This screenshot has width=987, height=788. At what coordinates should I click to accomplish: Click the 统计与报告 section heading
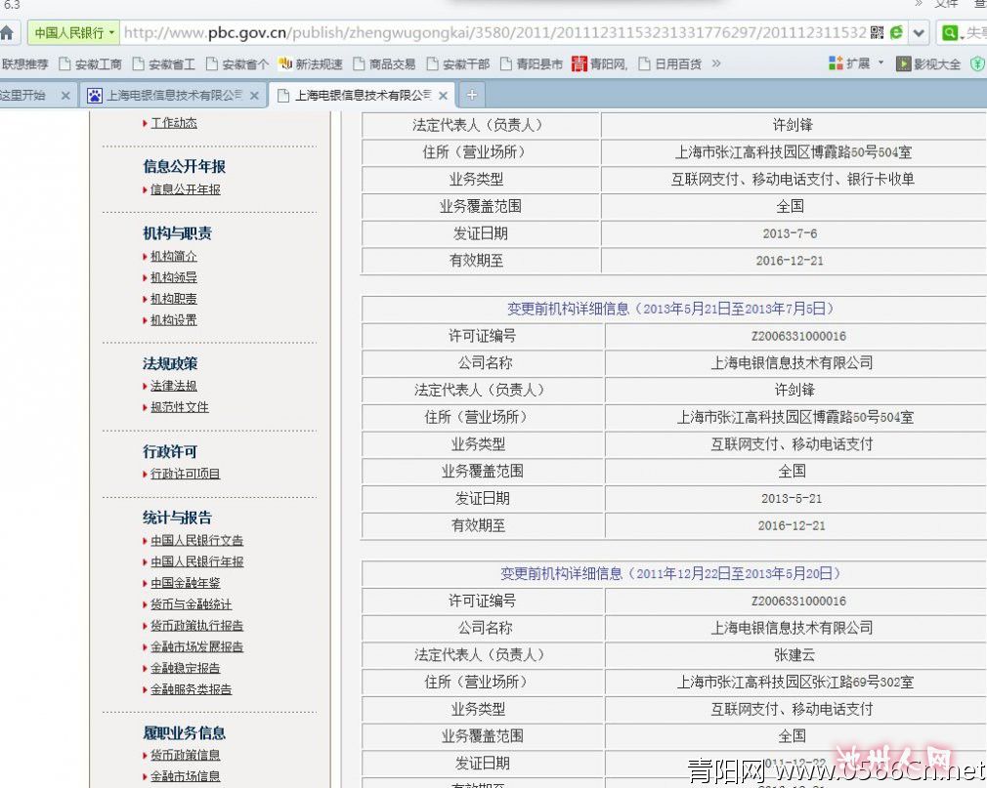tap(178, 518)
